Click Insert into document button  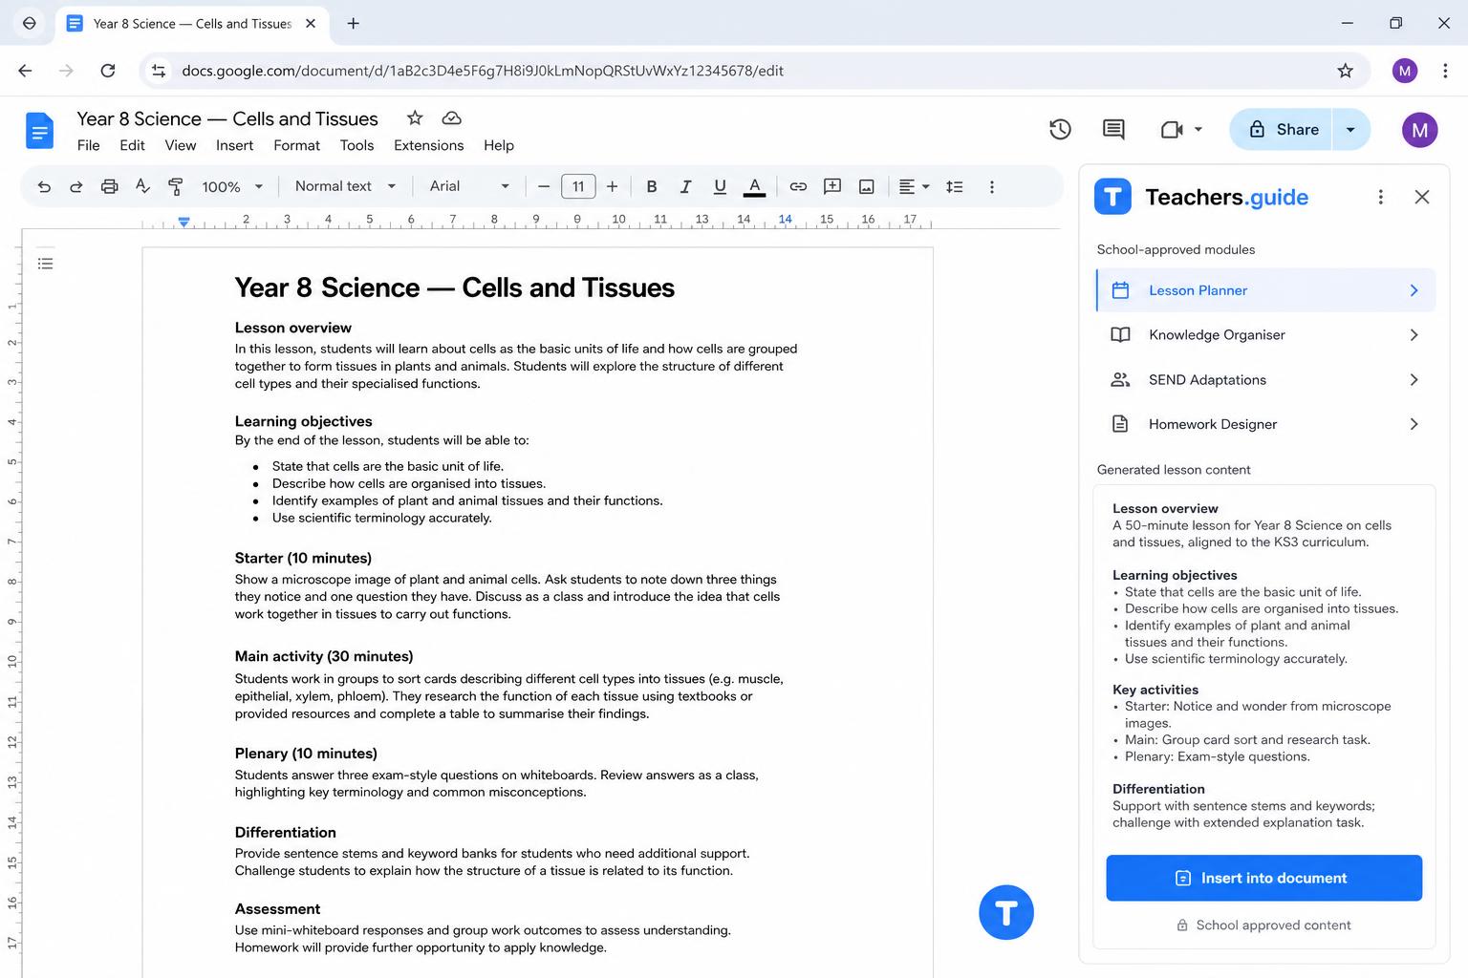[x=1263, y=878]
